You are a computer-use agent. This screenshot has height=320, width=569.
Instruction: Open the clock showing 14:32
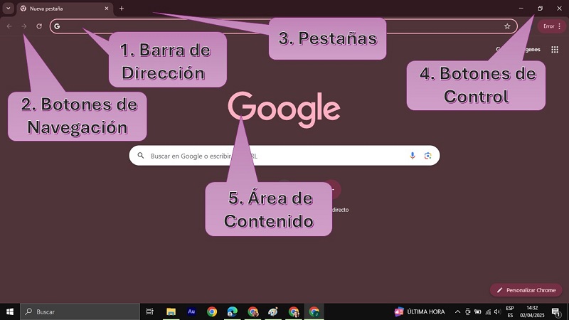coord(532,311)
